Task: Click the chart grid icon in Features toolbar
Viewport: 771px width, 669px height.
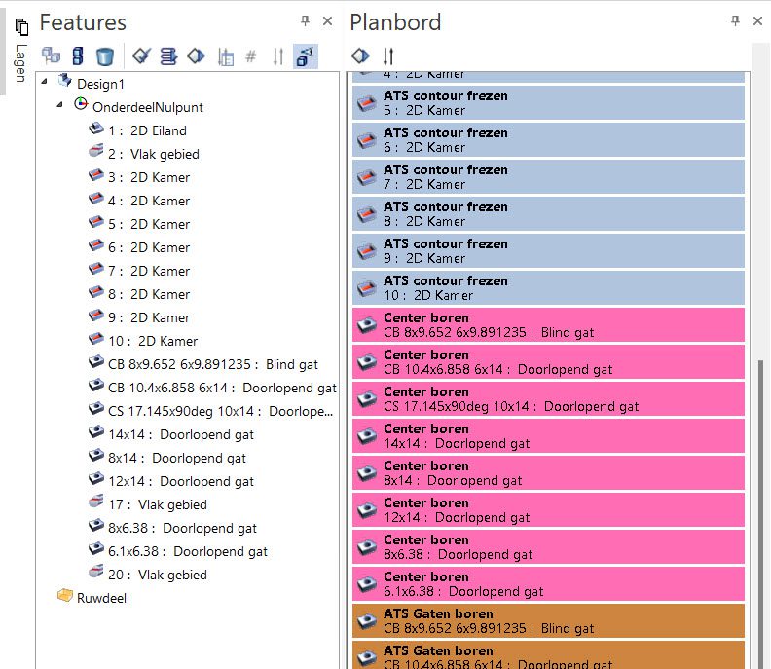Action: [225, 56]
